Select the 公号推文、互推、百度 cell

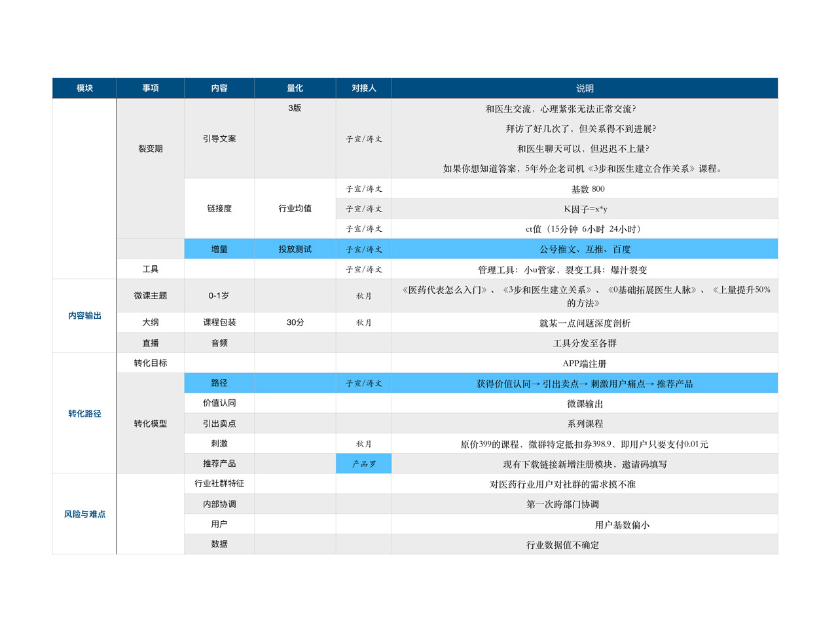(585, 249)
